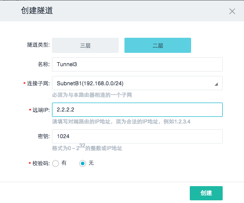Click the hint text beginning 请填写对端路由的IP地址
The height and width of the screenshot is (203, 244).
pyautogui.click(x=121, y=121)
